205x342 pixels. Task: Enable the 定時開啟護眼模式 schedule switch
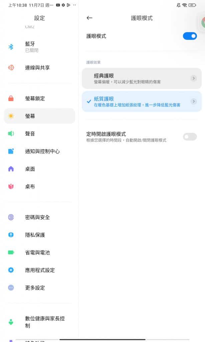click(x=190, y=137)
